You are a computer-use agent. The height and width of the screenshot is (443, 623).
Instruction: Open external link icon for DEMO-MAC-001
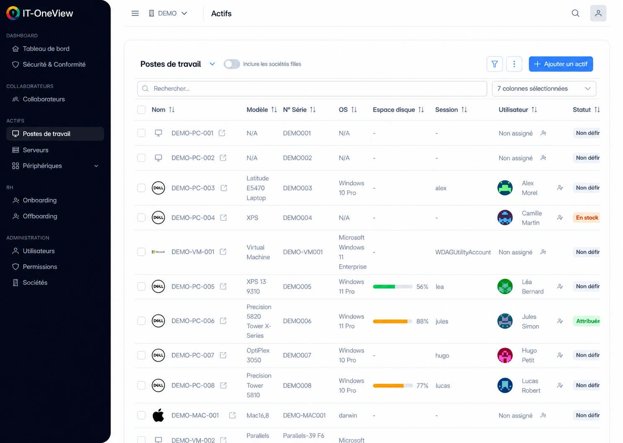pyautogui.click(x=232, y=415)
